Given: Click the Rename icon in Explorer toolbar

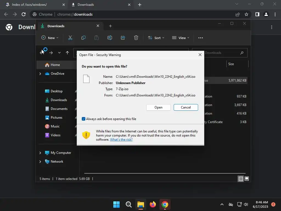Looking at the screenshot, I should (x=110, y=38).
